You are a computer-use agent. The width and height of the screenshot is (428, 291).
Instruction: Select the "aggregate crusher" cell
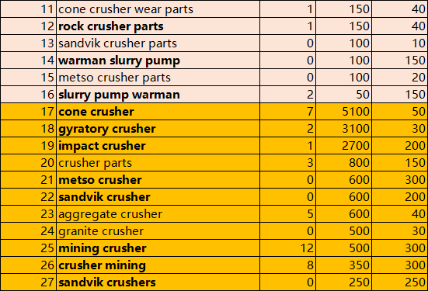pos(158,214)
